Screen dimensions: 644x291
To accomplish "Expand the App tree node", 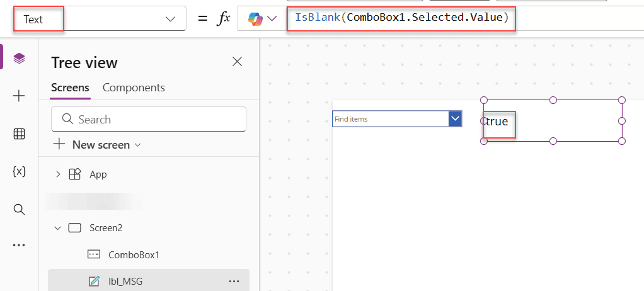I will pos(58,174).
